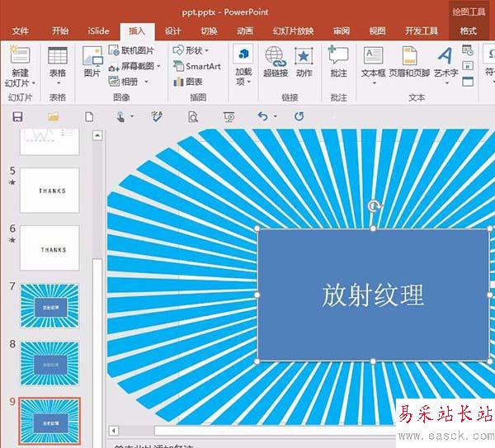Run the Spelling check icon
The width and height of the screenshot is (495, 448).
point(157,116)
